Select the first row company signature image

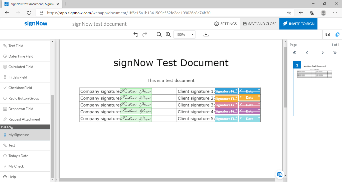[x=136, y=91]
